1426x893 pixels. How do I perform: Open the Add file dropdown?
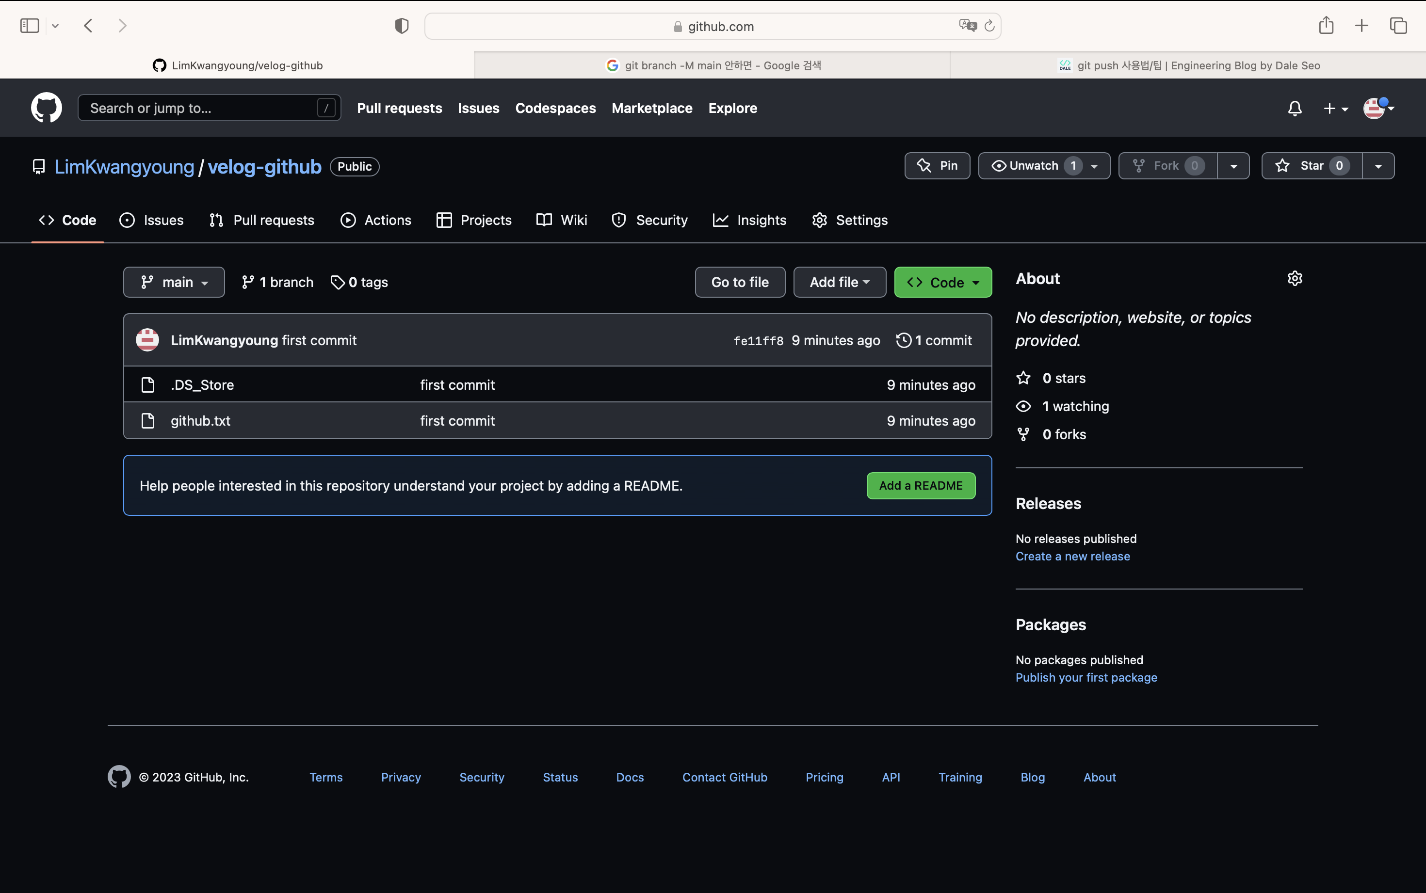click(839, 282)
